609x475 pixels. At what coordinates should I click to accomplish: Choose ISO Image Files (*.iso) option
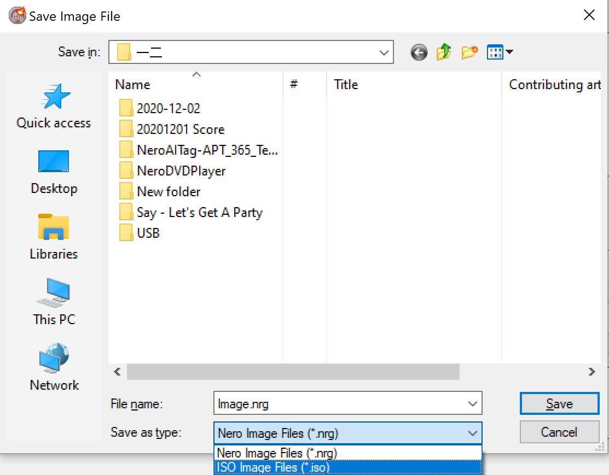tap(348, 467)
